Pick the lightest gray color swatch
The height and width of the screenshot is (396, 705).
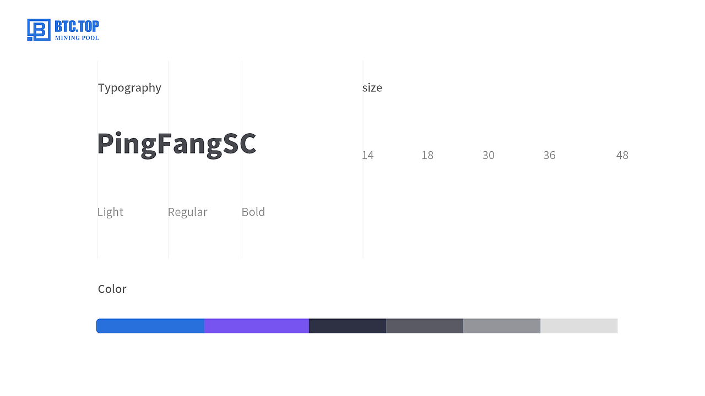click(x=578, y=326)
